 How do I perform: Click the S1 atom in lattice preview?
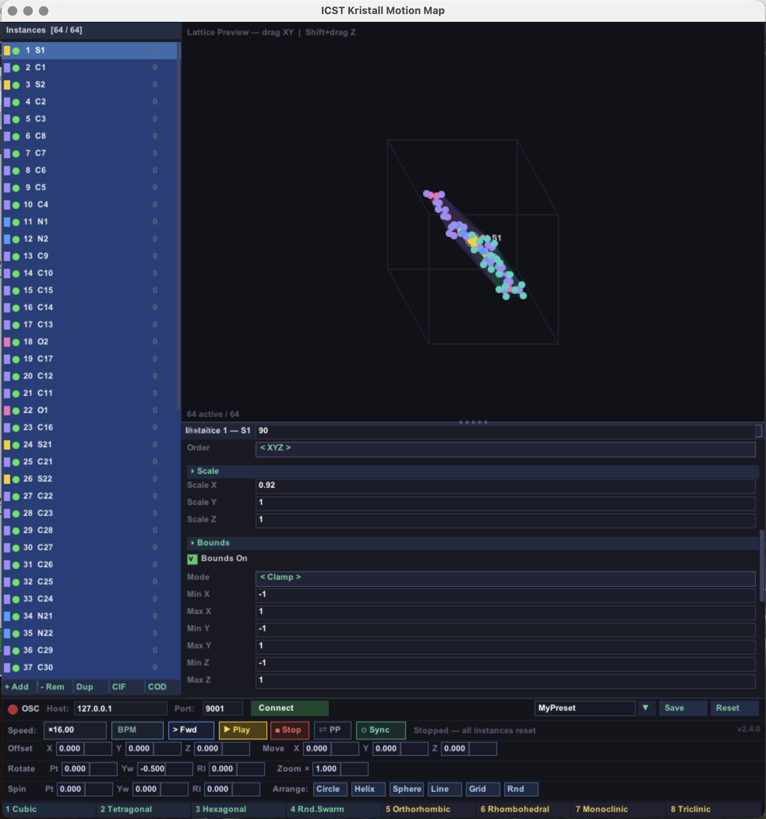472,240
